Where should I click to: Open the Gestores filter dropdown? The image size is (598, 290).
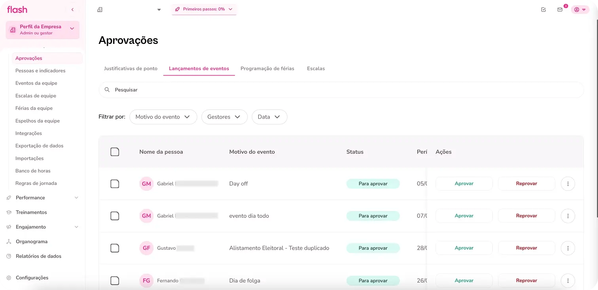click(x=224, y=117)
